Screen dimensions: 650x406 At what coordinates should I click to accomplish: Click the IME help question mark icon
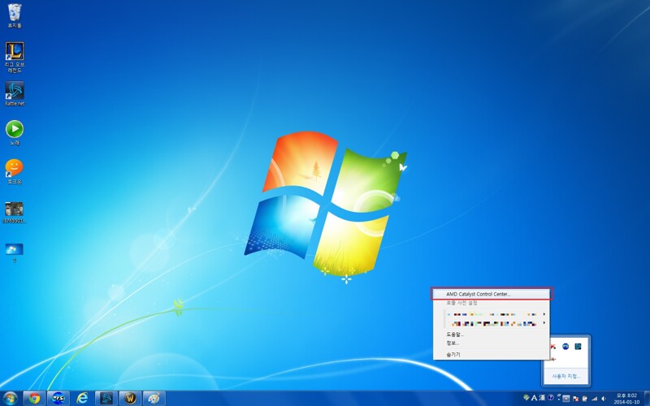coord(551,398)
